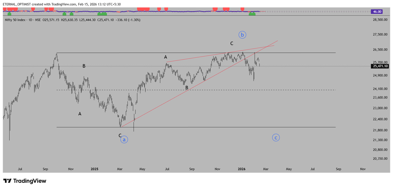Click the 23,000.00 price axis label

point(380,108)
